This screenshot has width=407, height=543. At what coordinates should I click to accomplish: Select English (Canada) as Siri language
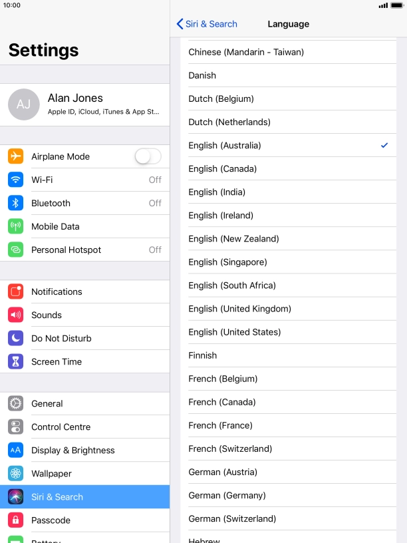(x=289, y=168)
